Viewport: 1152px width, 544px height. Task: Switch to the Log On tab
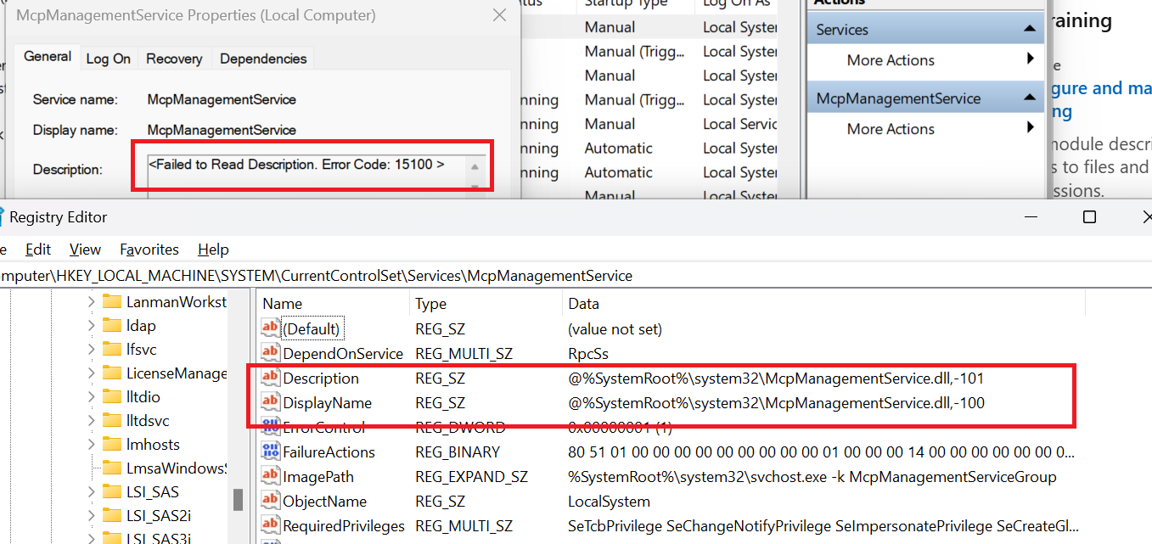tap(109, 59)
